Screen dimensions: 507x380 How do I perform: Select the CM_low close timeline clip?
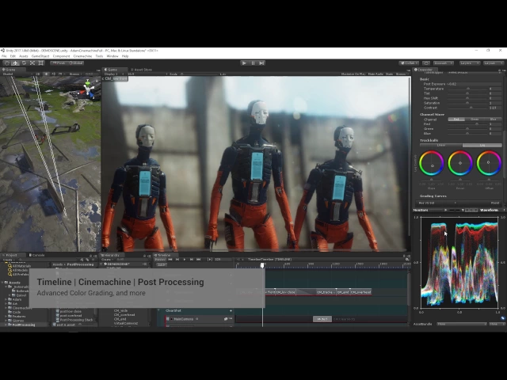[x=285, y=292]
